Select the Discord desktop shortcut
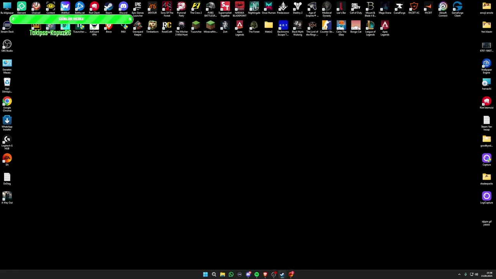This screenshot has height=279, width=496. (123, 8)
